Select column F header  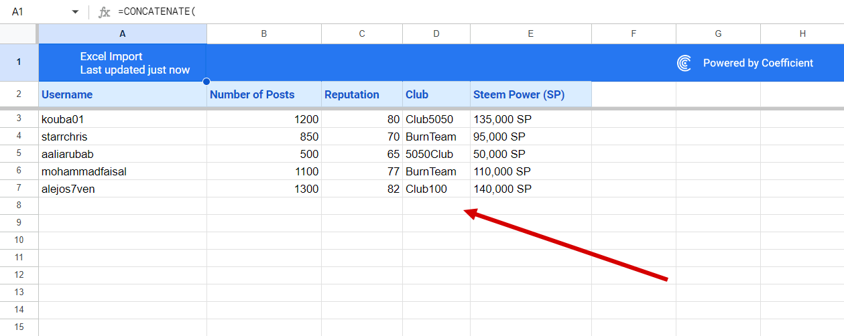pos(634,33)
